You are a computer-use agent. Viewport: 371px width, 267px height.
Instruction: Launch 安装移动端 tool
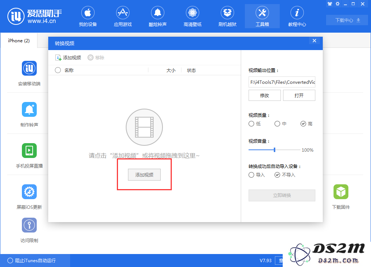tap(29, 73)
